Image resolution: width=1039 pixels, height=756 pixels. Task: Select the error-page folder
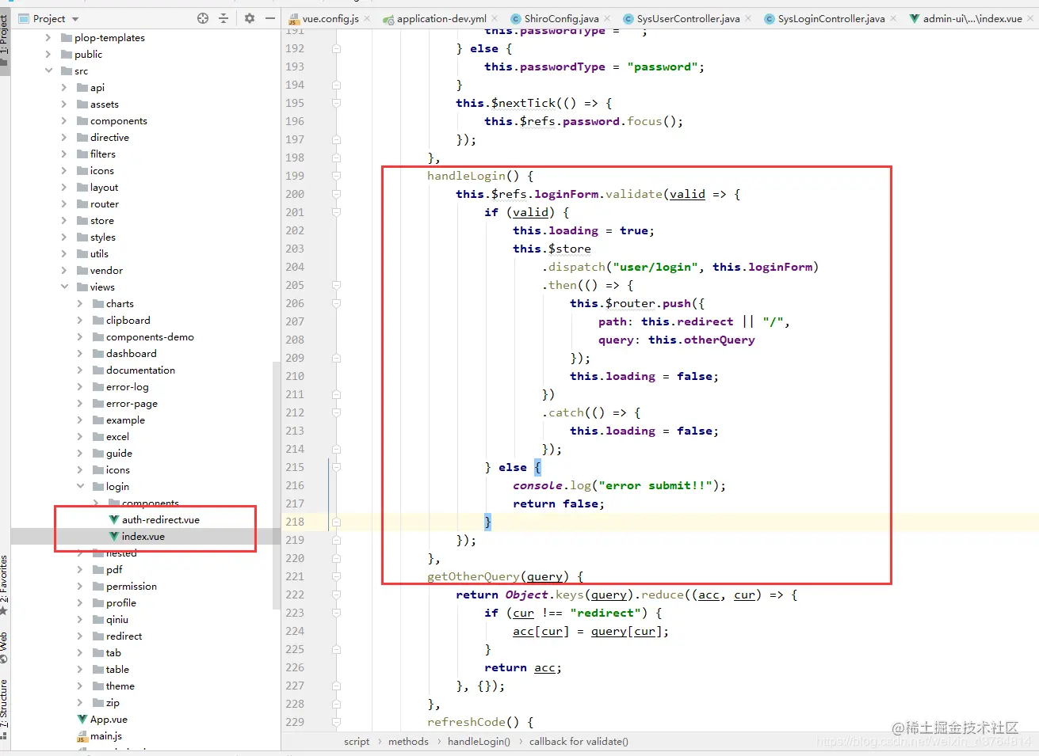pyautogui.click(x=132, y=403)
